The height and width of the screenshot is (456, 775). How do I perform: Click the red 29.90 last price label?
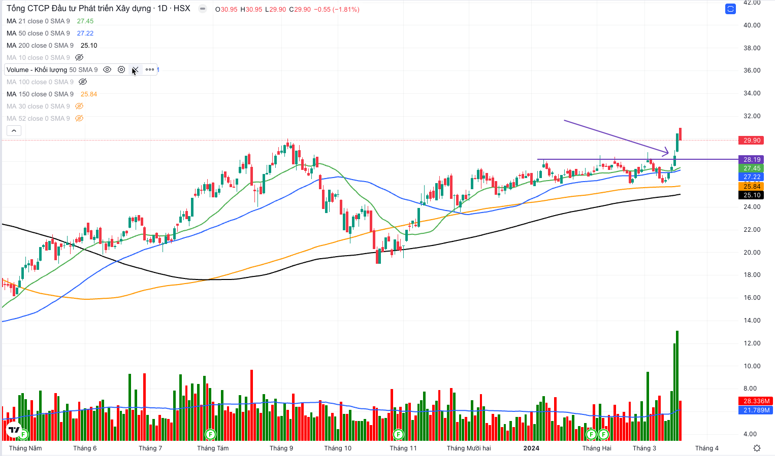click(x=752, y=140)
